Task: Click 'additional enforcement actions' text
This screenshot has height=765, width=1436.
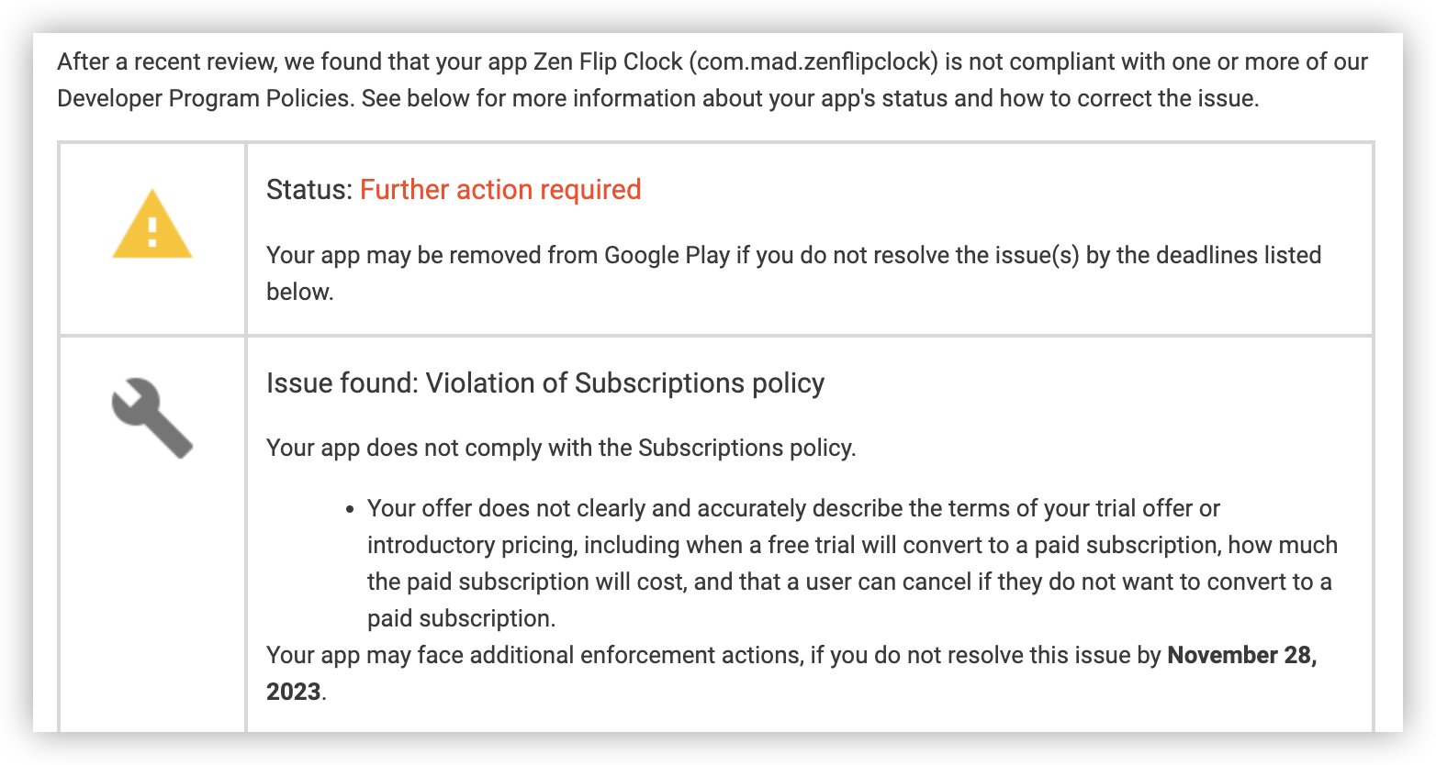Action: pyautogui.click(x=636, y=655)
